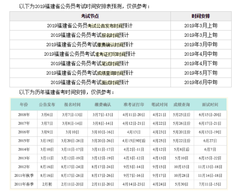232x195 pixels.
Task: Select the 笔试时间 column header
Action: click(x=159, y=105)
